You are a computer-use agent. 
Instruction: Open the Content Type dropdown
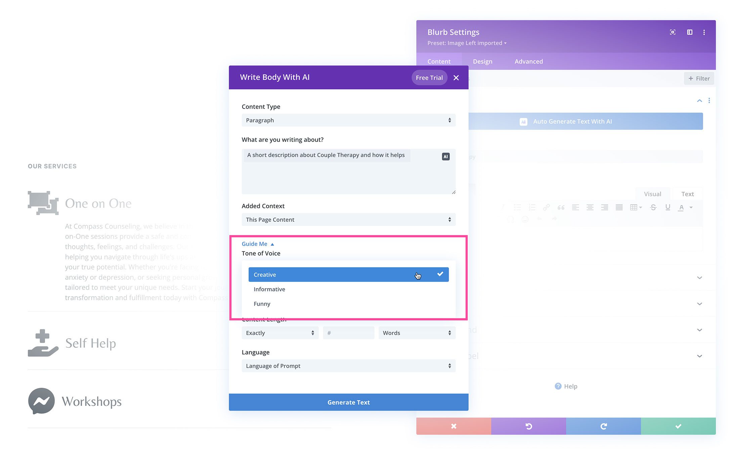[348, 120]
